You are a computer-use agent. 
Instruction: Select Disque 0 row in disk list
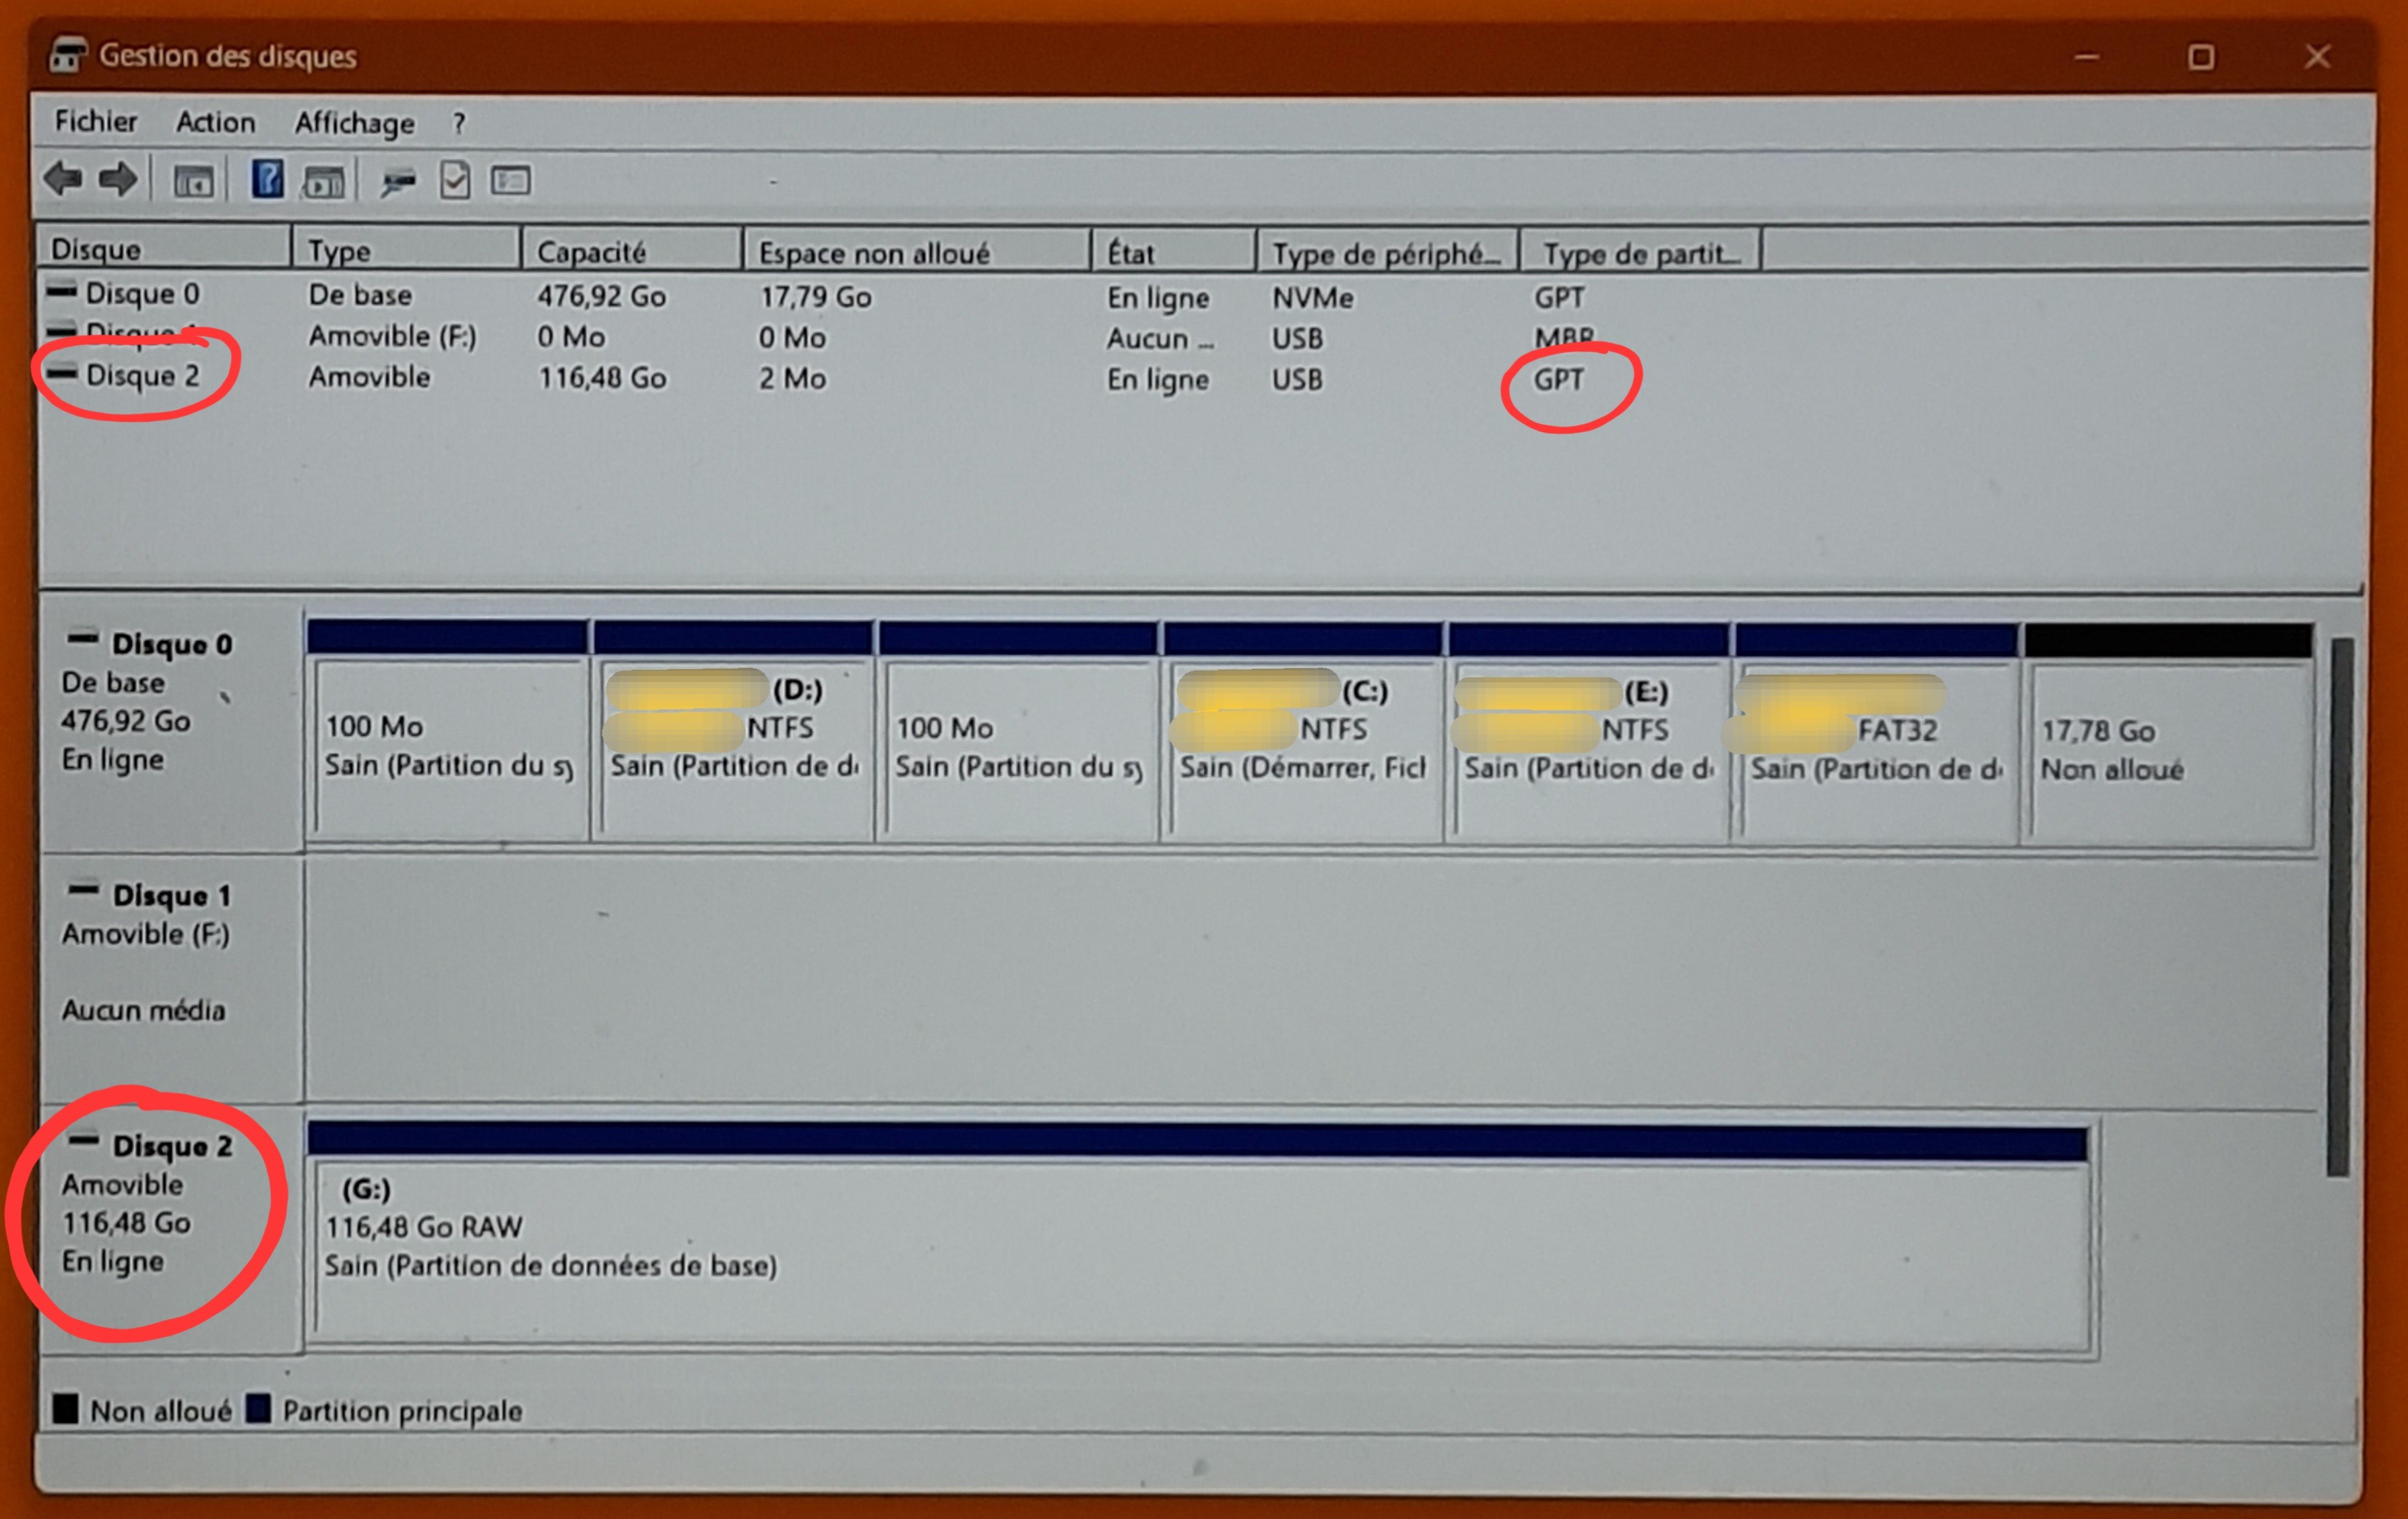pyautogui.click(x=142, y=294)
